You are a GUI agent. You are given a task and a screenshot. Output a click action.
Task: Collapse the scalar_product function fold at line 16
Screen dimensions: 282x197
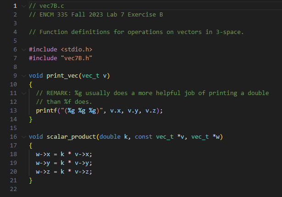[x=24, y=137]
